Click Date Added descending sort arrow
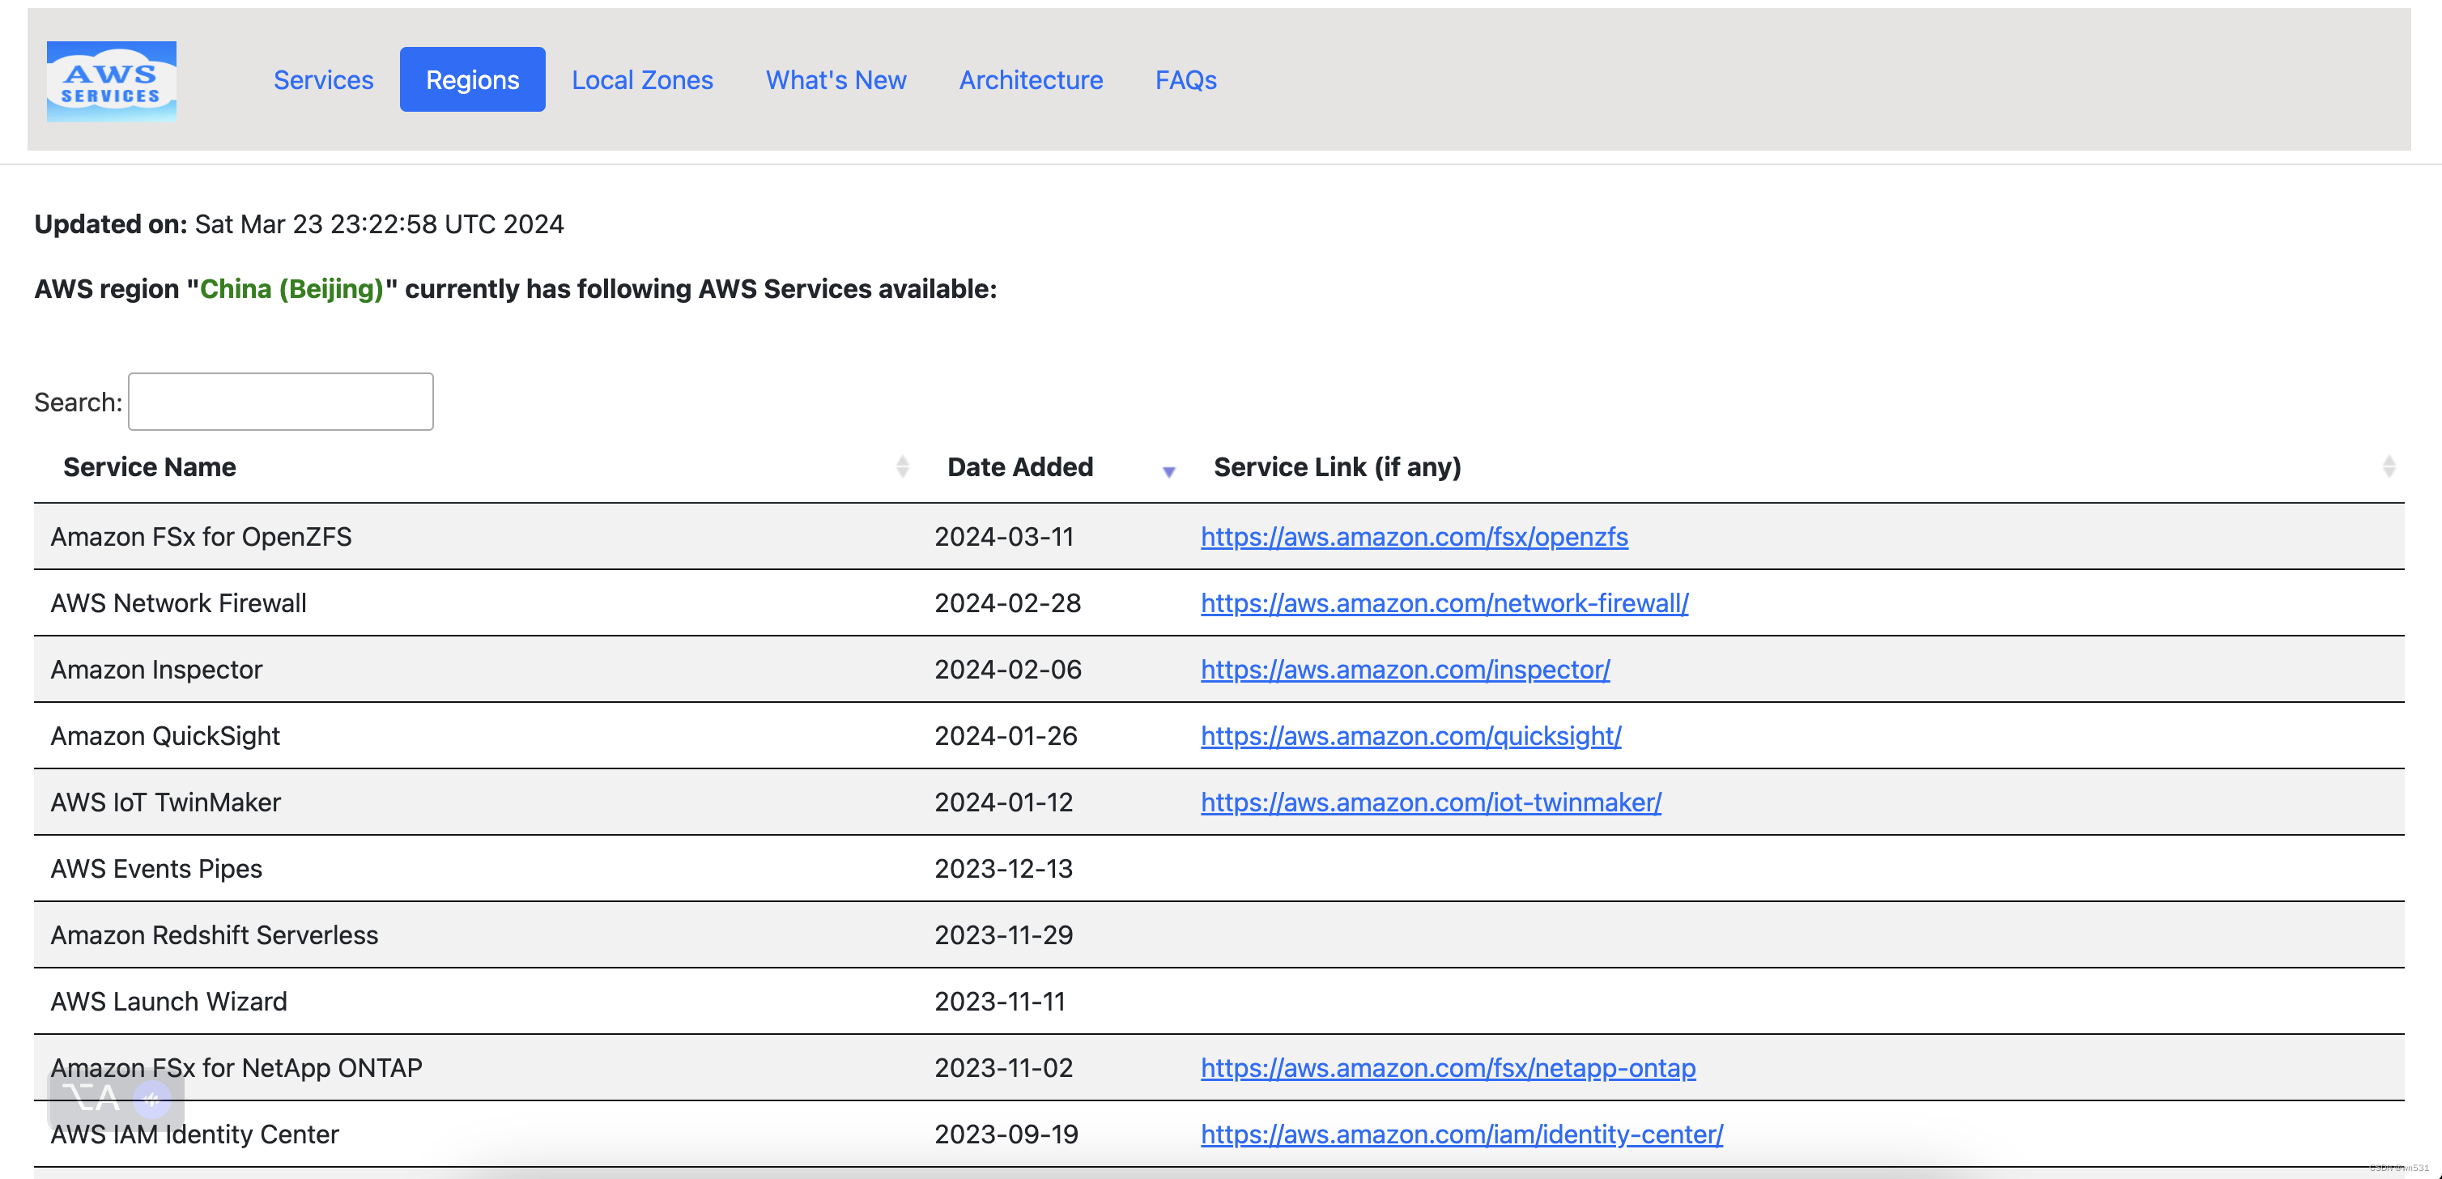Viewport: 2442px width, 1179px height. (x=1168, y=471)
